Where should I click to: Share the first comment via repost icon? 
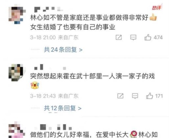point(119,37)
